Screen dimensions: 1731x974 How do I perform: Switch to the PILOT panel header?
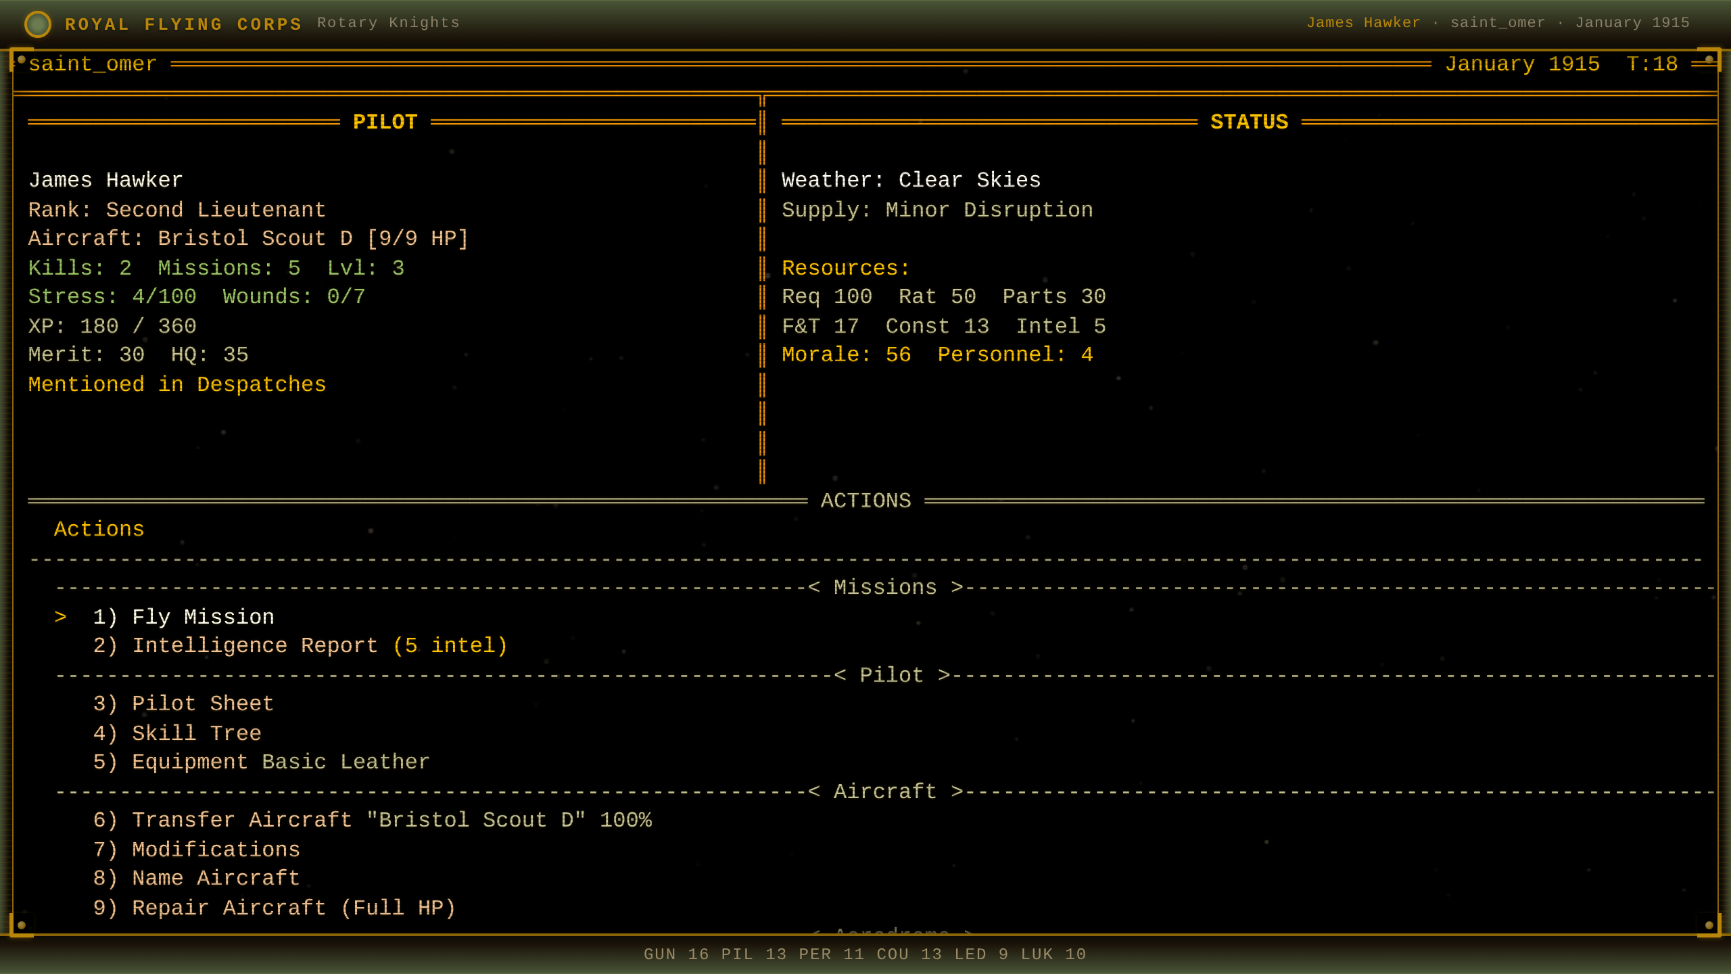385,122
